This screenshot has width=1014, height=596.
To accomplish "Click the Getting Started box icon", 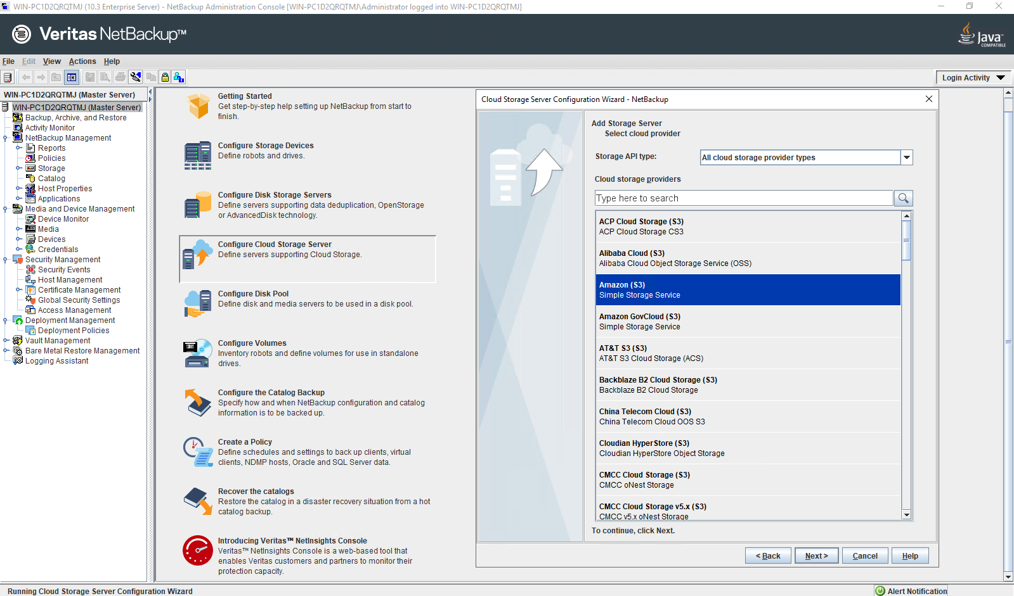I will (198, 106).
